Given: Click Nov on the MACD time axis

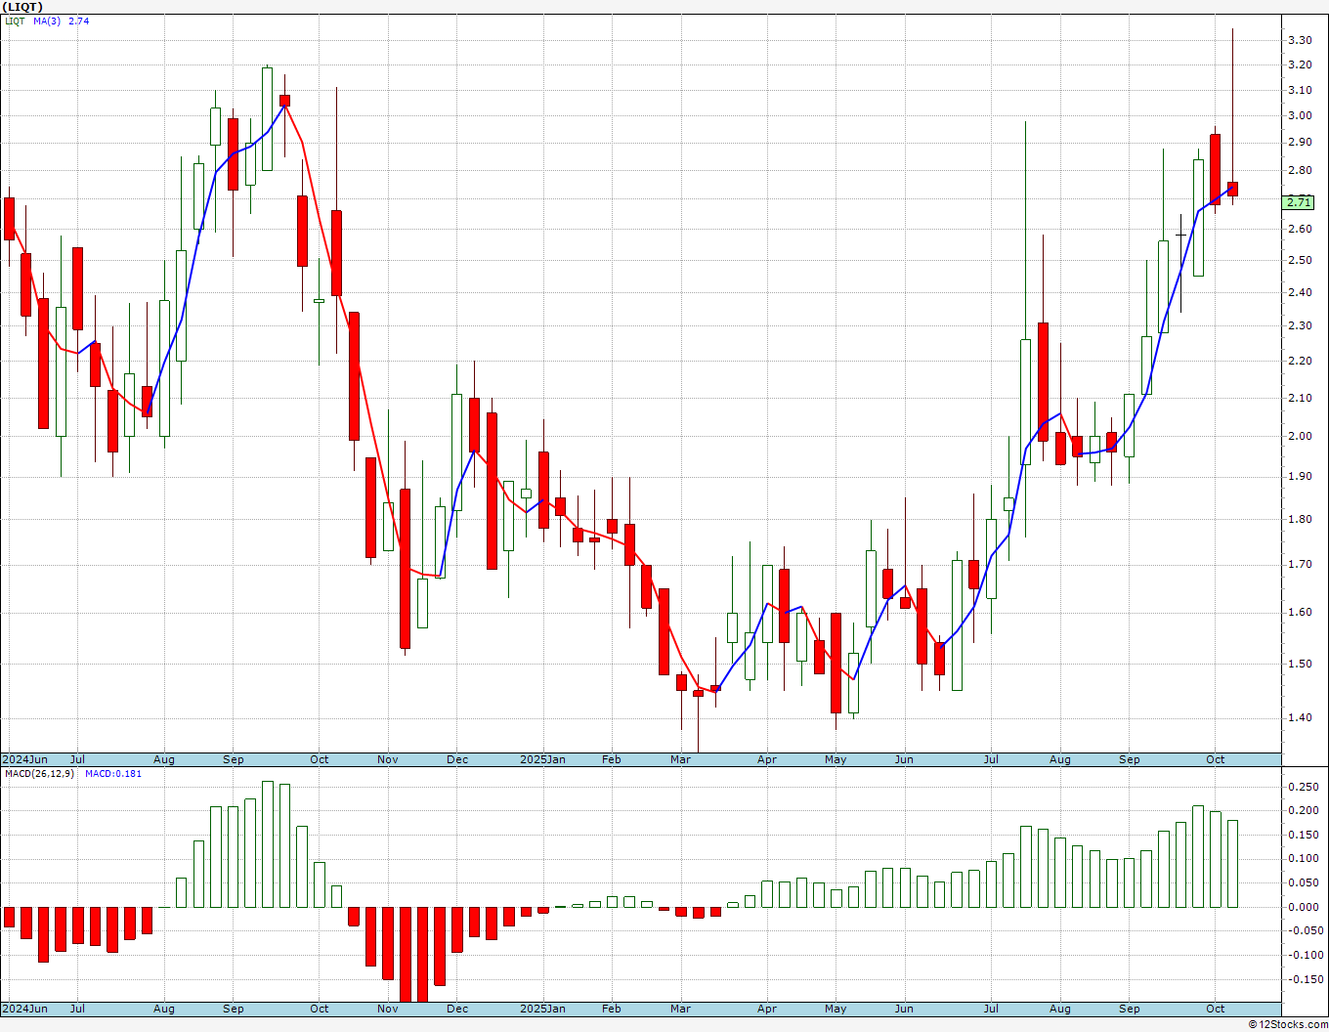Looking at the screenshot, I should pyautogui.click(x=388, y=1009).
